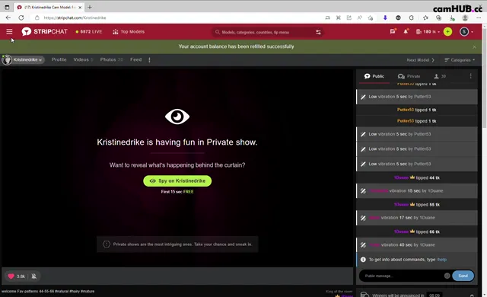This screenshot has height=297, width=487.
Task: Open the emoji picker in chat
Action: (447, 276)
